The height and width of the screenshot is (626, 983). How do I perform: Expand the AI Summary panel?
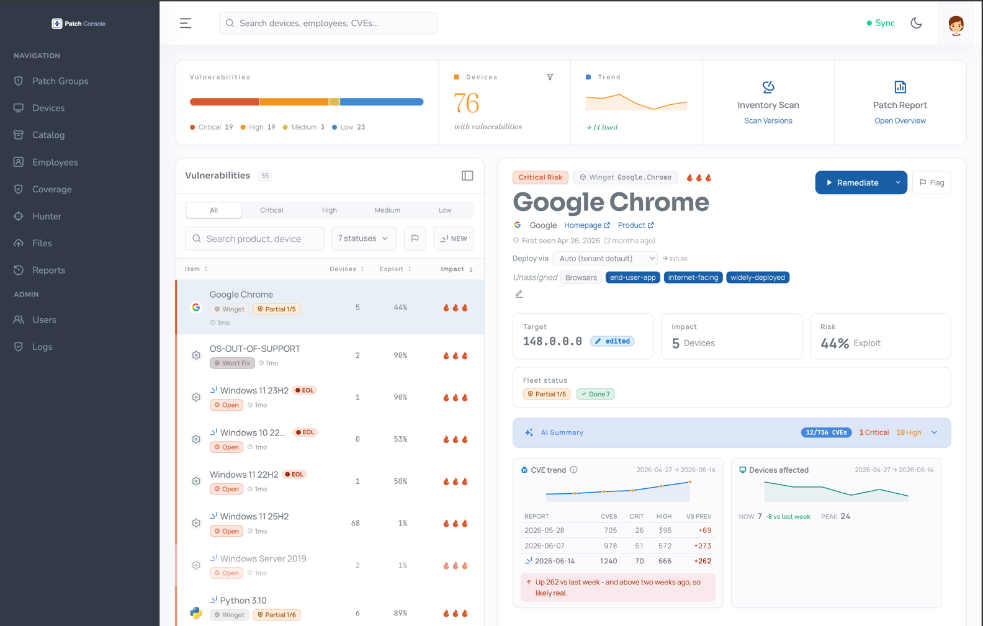pos(732,432)
